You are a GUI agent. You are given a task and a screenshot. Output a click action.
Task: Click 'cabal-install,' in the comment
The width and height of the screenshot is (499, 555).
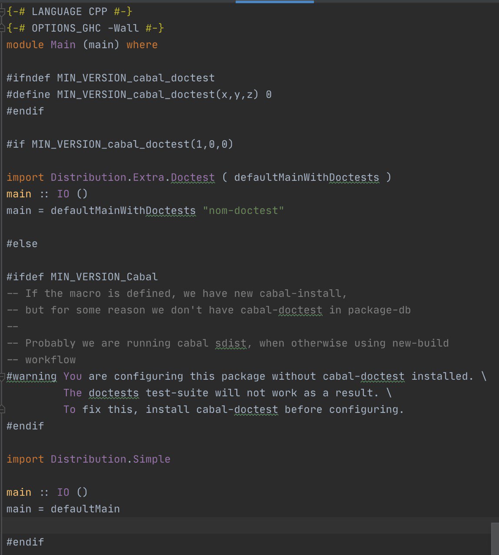(304, 294)
